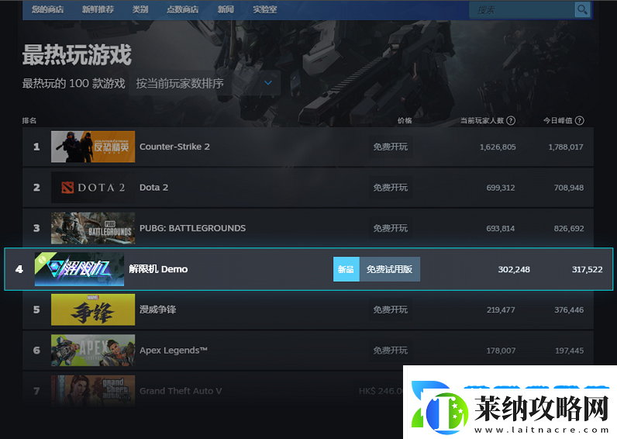This screenshot has height=439, width=617.
Task: Open the Dota 2 logo thumbnail
Action: 93,188
